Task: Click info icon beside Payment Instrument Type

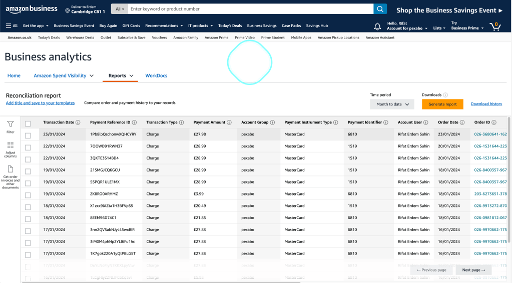Action: (336, 122)
